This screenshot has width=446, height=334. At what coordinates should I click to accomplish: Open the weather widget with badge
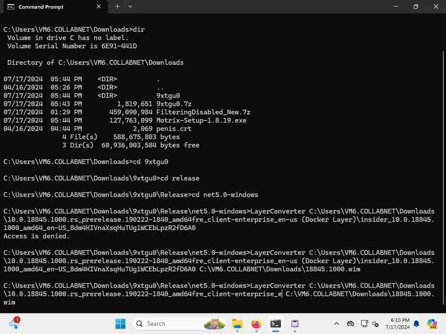click(14, 323)
